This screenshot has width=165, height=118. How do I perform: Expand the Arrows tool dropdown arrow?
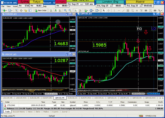click(162, 11)
